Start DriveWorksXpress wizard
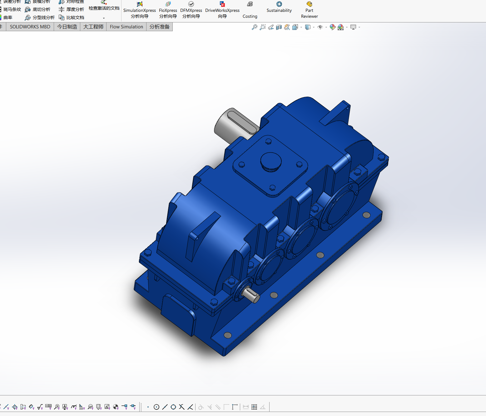This screenshot has width=486, height=416. click(x=222, y=10)
